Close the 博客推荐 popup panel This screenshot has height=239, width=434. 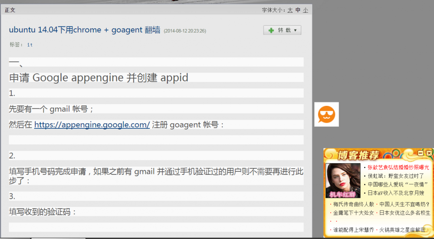[429, 153]
